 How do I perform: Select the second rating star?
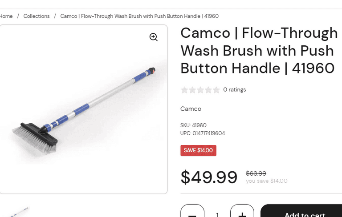point(192,90)
